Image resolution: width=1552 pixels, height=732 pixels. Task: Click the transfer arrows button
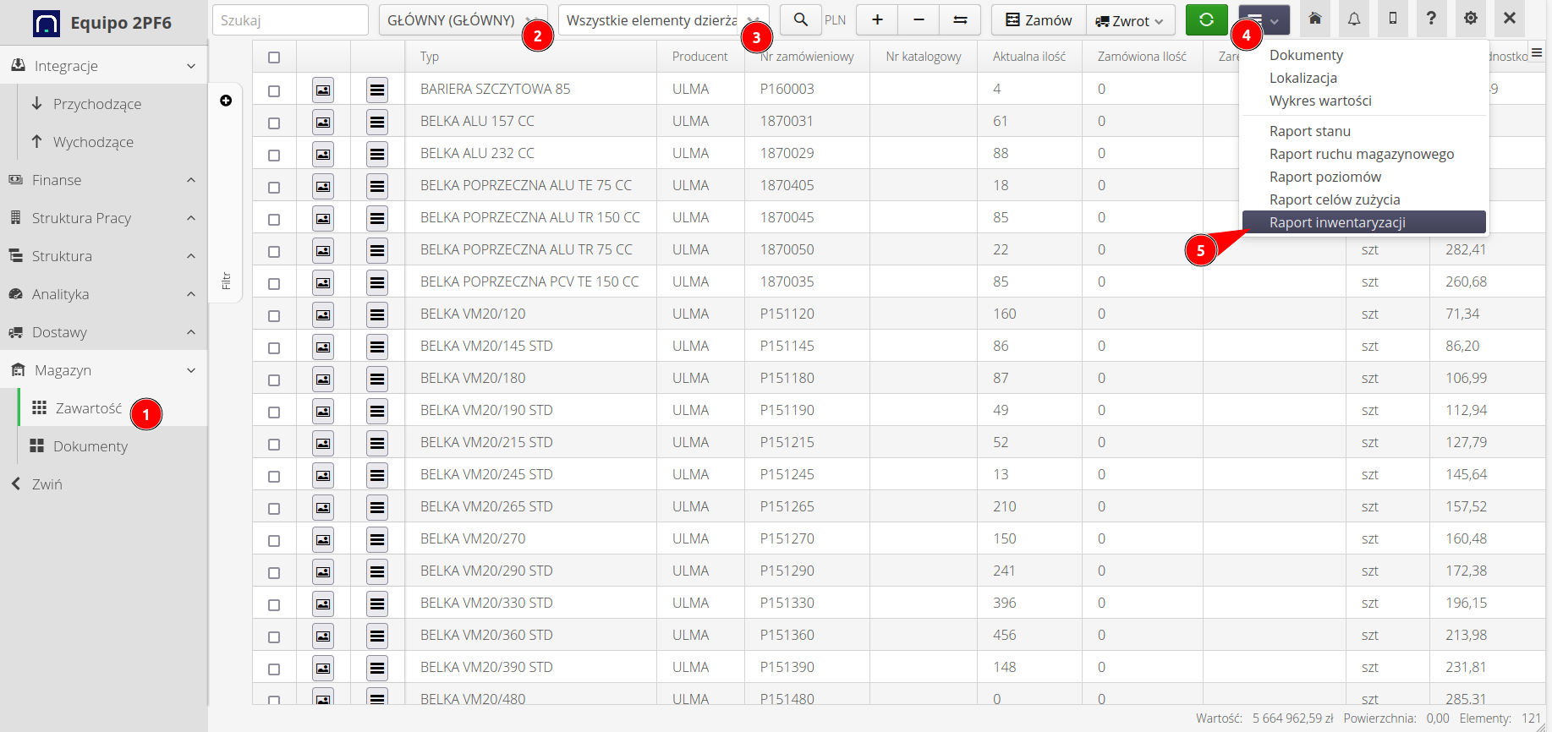tap(960, 19)
